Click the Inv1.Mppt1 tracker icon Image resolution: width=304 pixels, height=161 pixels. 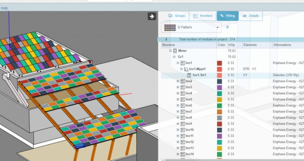coord(186,69)
